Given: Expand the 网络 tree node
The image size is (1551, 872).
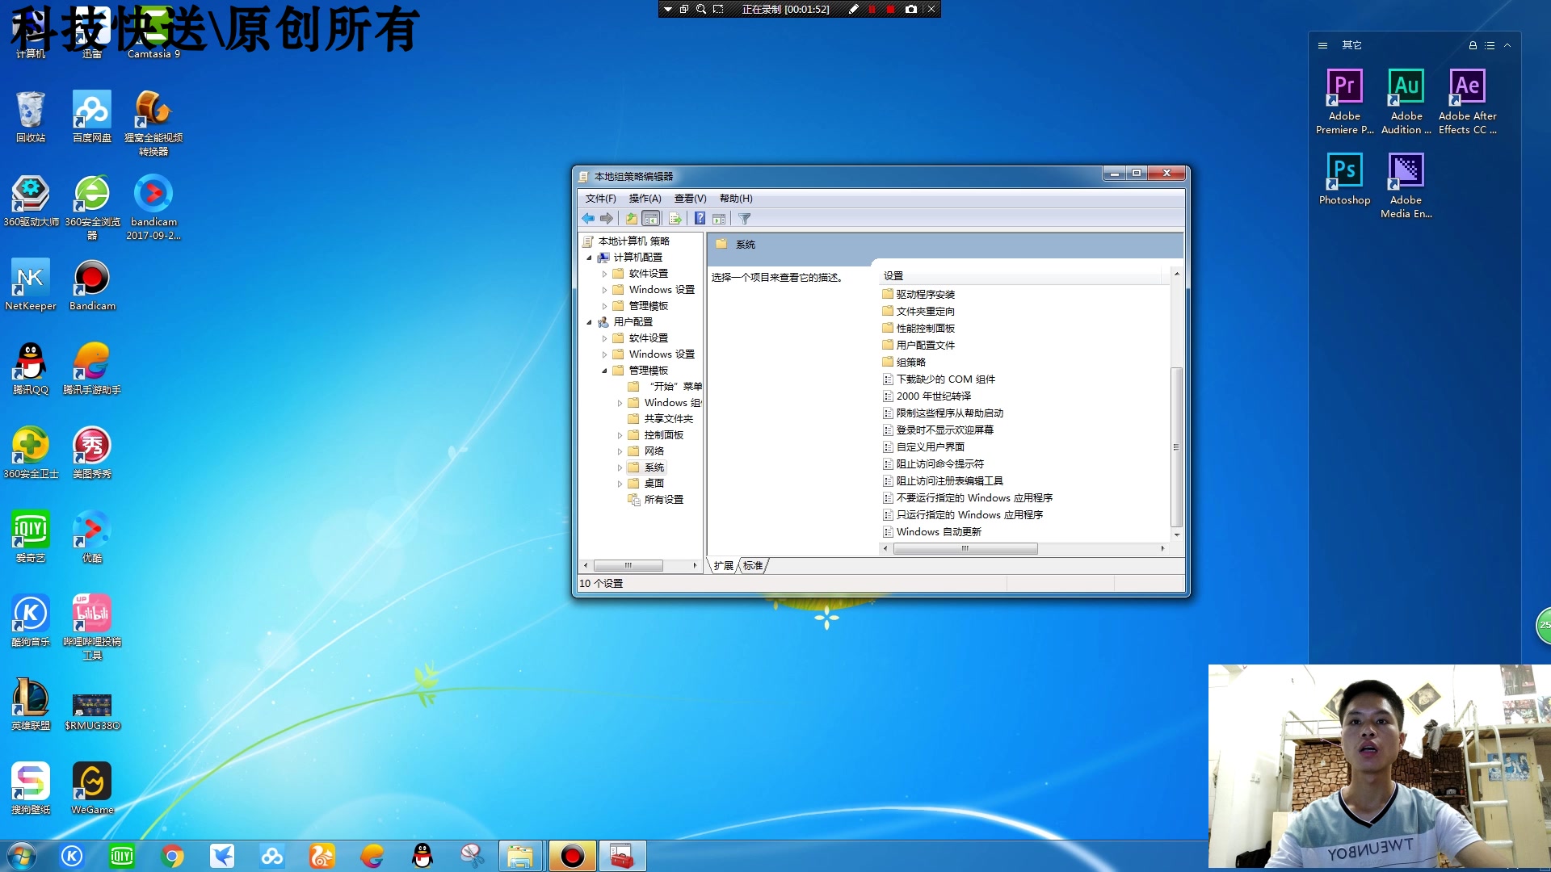Looking at the screenshot, I should click(x=620, y=451).
